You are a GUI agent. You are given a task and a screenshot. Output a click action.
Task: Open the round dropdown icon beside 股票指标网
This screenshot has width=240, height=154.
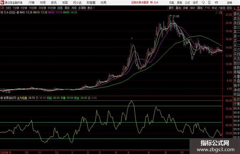pyautogui.click(x=2, y=98)
